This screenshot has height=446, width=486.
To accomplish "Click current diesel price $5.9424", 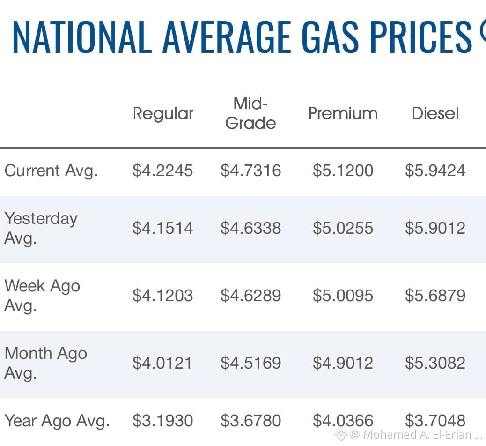I will click(x=435, y=171).
